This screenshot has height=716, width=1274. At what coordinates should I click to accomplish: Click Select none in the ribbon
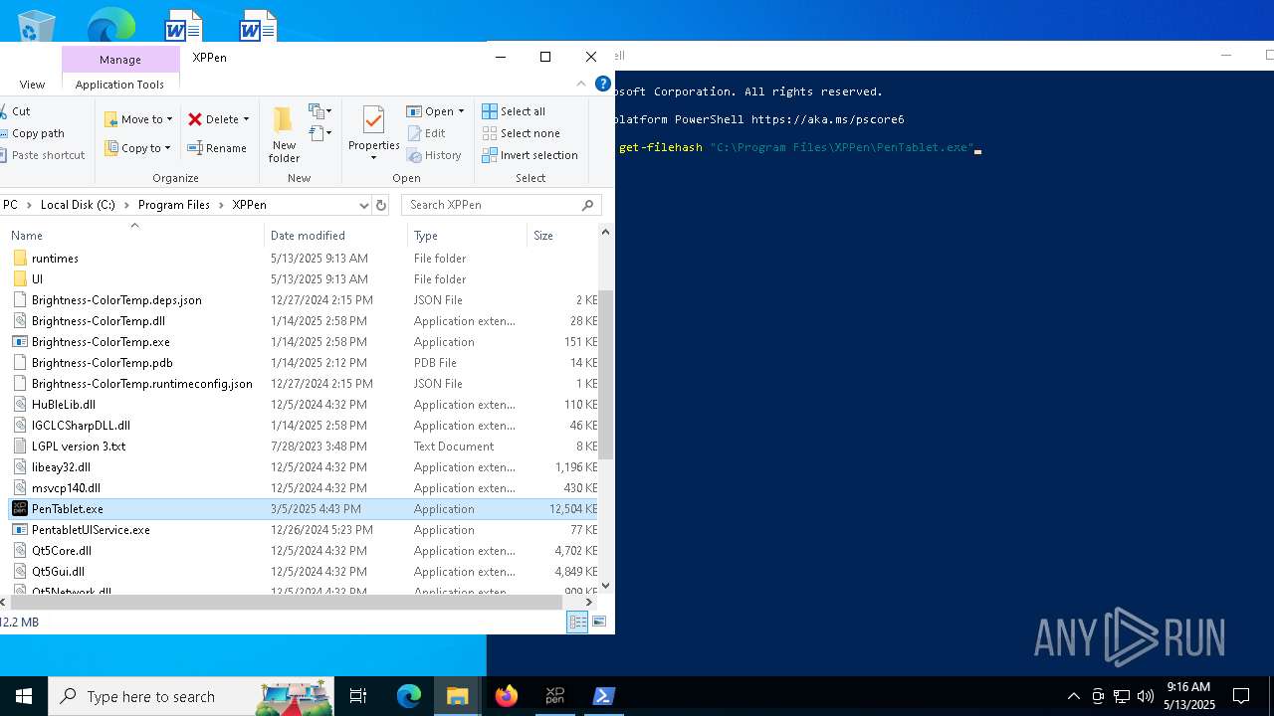pos(521,133)
